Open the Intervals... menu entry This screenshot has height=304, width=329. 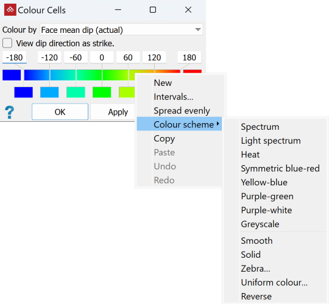(173, 97)
